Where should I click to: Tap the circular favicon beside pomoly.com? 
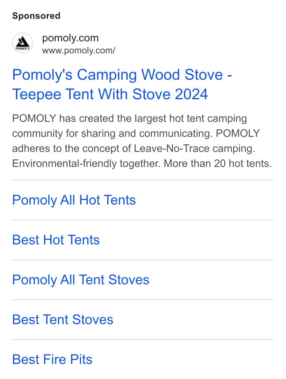[23, 43]
